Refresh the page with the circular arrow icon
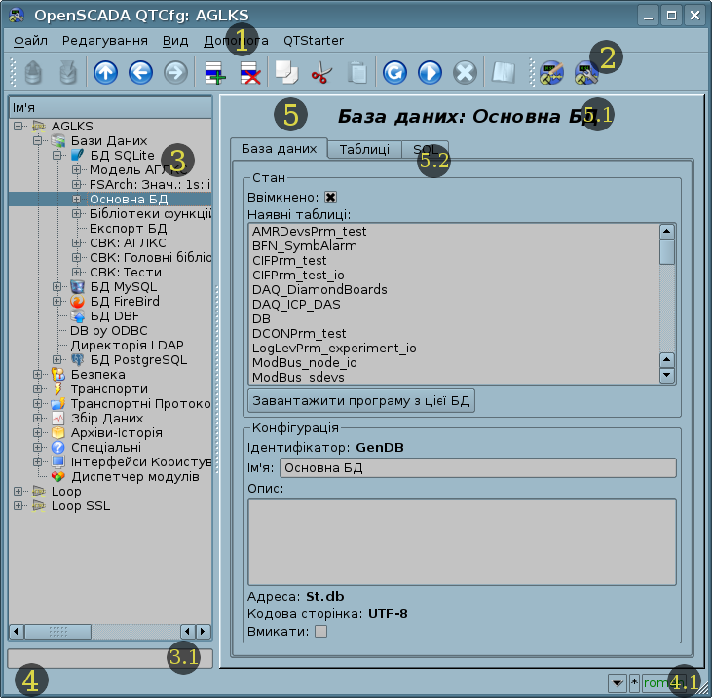Screen dimensions: 712x698 coord(394,73)
